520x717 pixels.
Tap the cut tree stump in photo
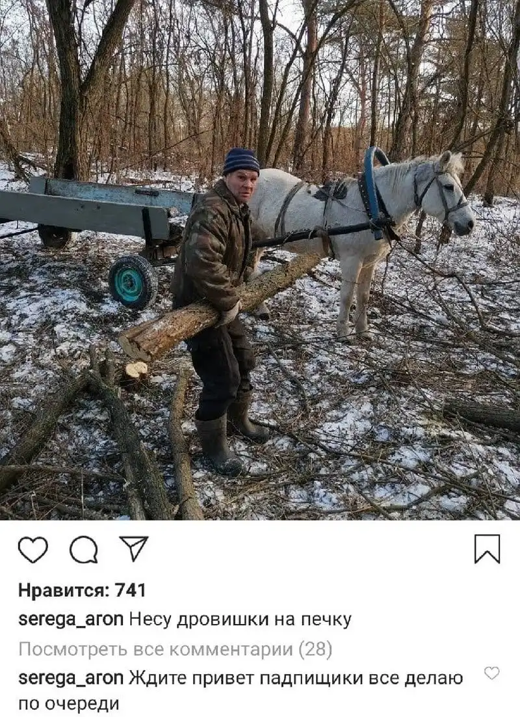click(x=136, y=370)
